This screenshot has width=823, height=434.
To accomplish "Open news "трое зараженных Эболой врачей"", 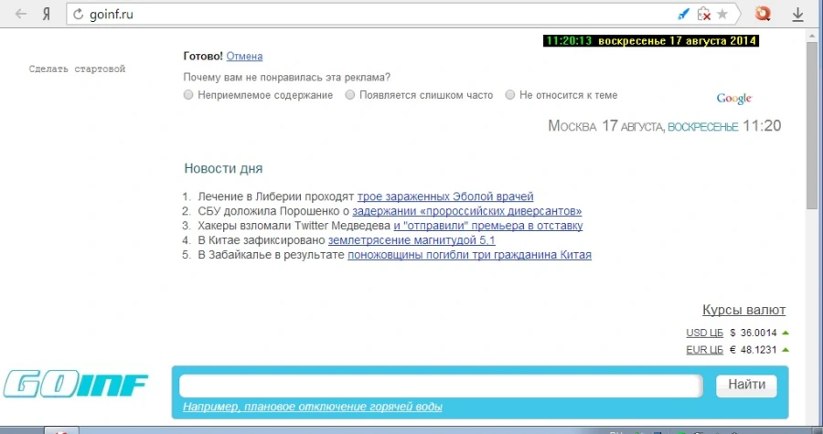I will pyautogui.click(x=445, y=196).
